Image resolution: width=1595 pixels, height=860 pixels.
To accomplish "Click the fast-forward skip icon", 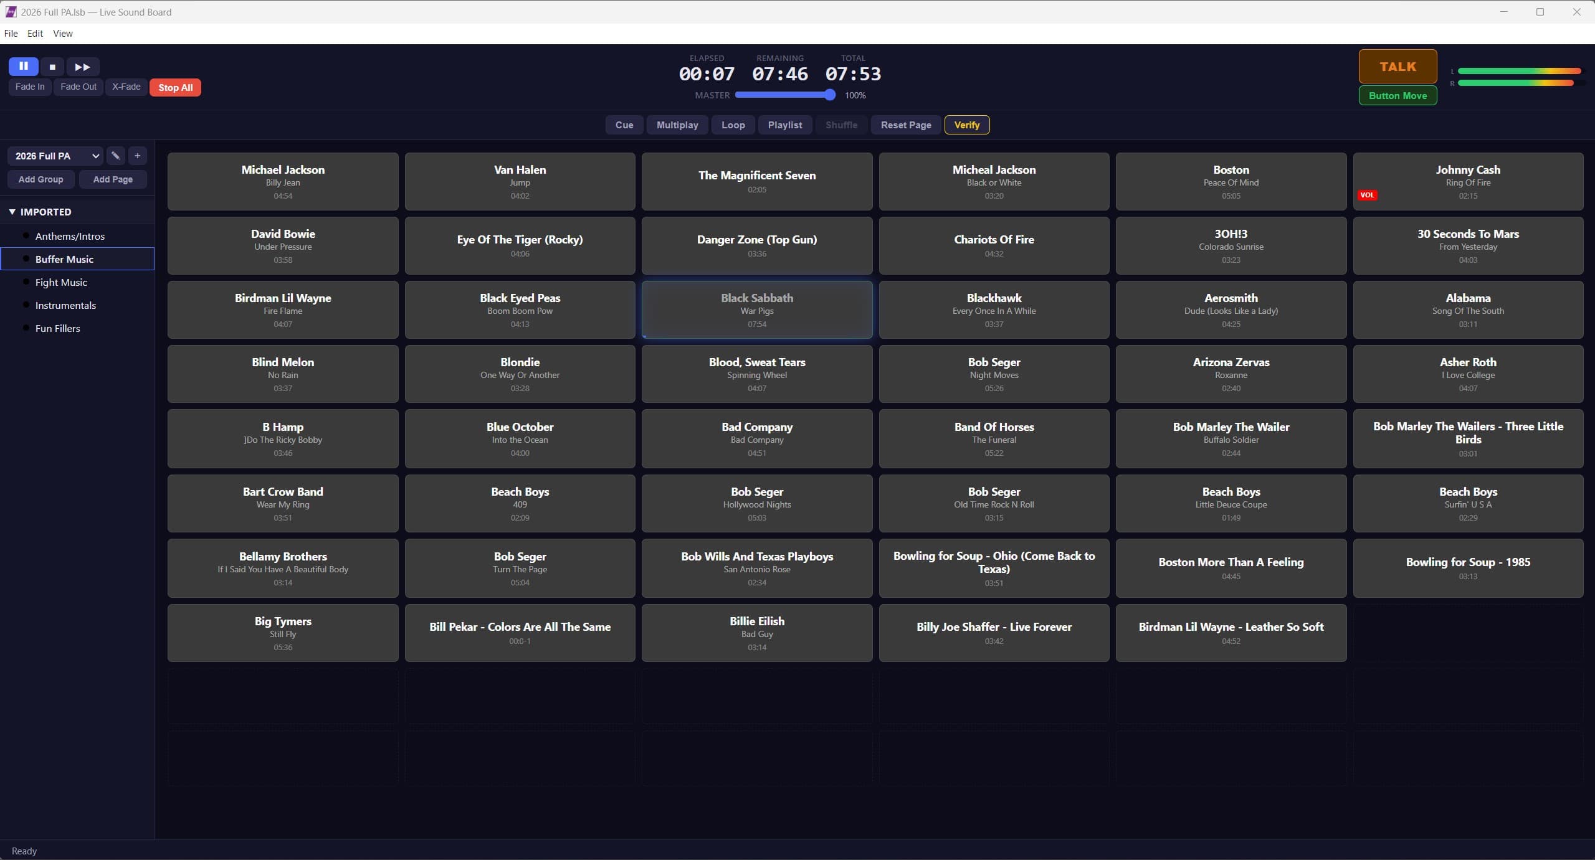I will pyautogui.click(x=82, y=67).
